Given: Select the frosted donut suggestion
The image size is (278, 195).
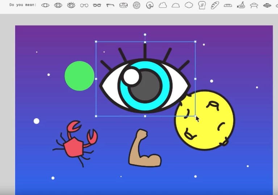Looking at the screenshot, I should pos(123,5).
